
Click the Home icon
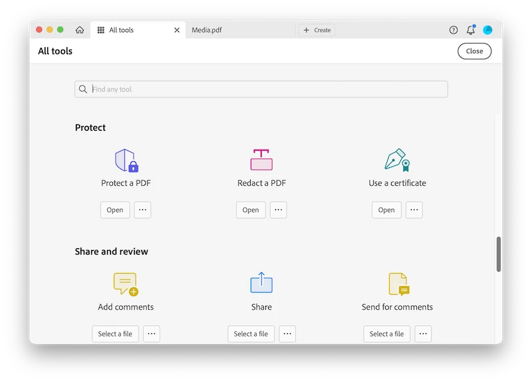[x=80, y=30]
